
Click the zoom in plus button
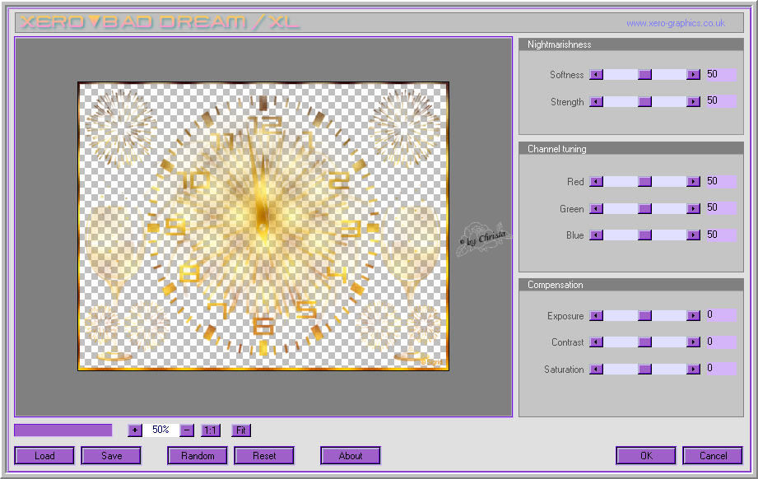135,430
